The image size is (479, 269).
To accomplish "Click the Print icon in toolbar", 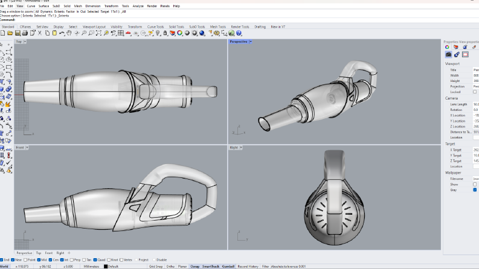I will pos(25,33).
